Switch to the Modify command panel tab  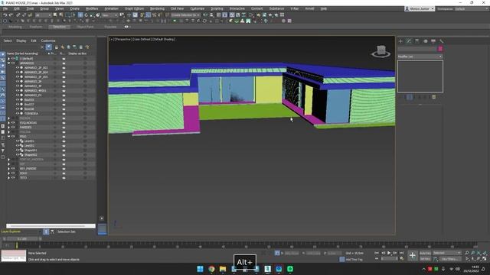point(409,41)
